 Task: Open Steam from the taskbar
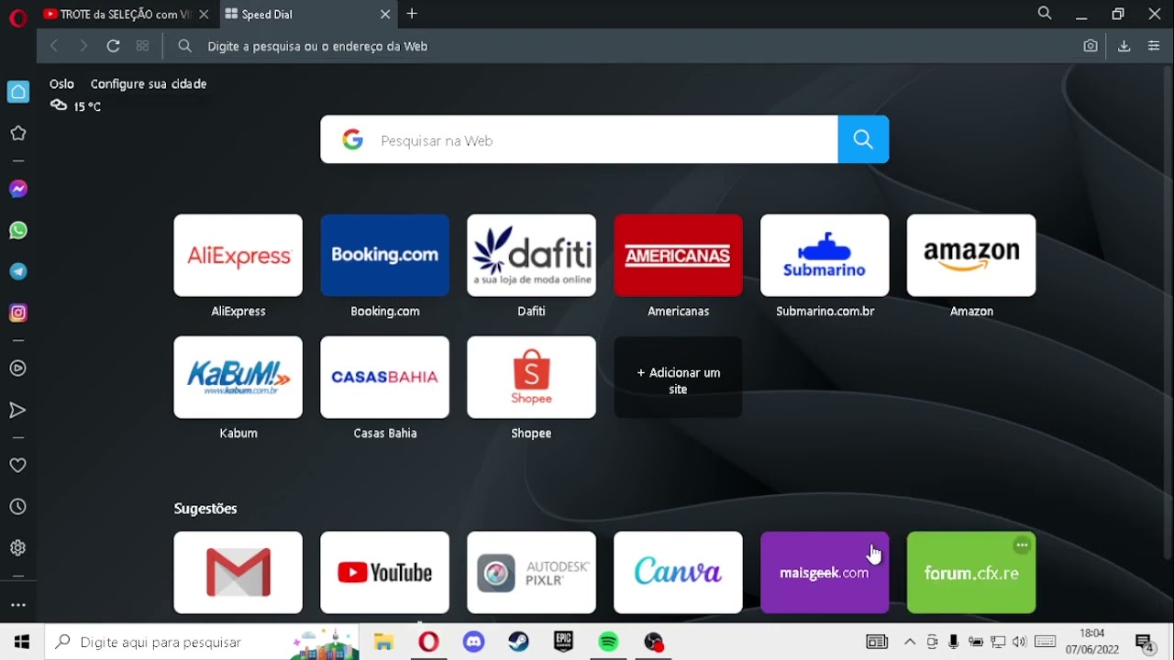coord(518,642)
